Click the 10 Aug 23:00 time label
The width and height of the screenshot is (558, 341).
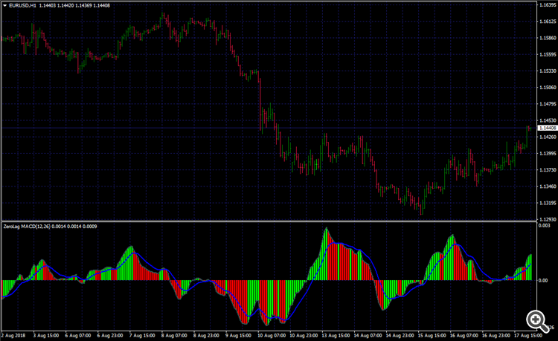[304, 336]
